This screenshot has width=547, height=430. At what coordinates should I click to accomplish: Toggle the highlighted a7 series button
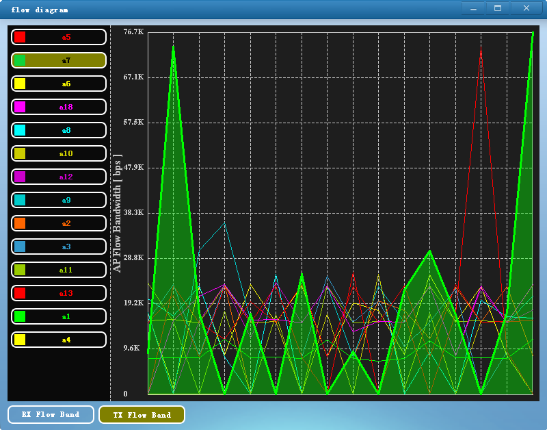(59, 60)
